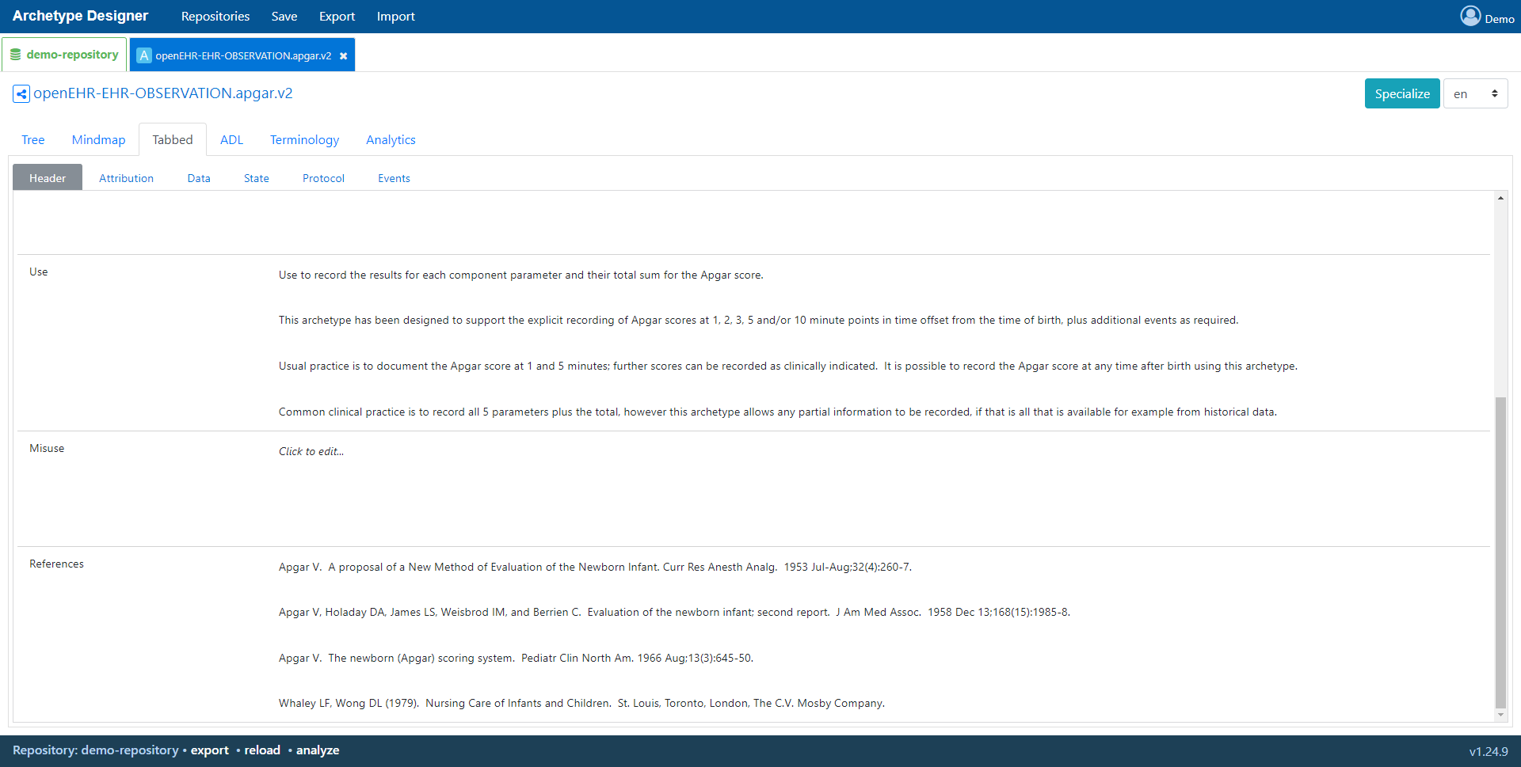Open the language dropdown set to en

tap(1475, 94)
